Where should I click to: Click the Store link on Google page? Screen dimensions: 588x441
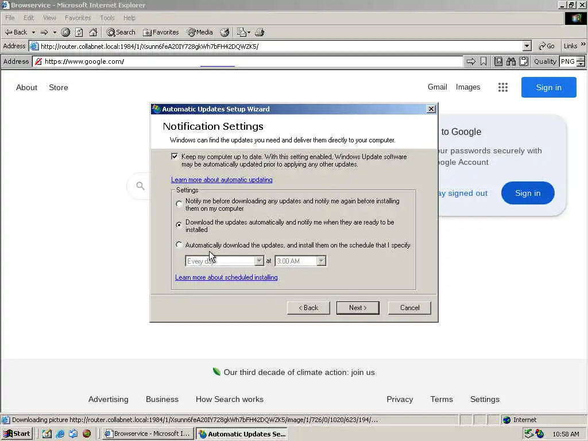pos(59,87)
